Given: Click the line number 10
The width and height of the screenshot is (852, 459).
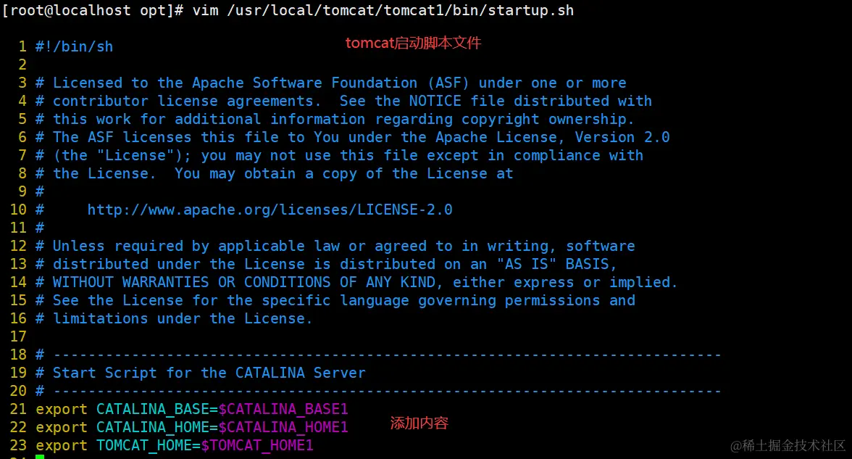Looking at the screenshot, I should click(x=18, y=210).
